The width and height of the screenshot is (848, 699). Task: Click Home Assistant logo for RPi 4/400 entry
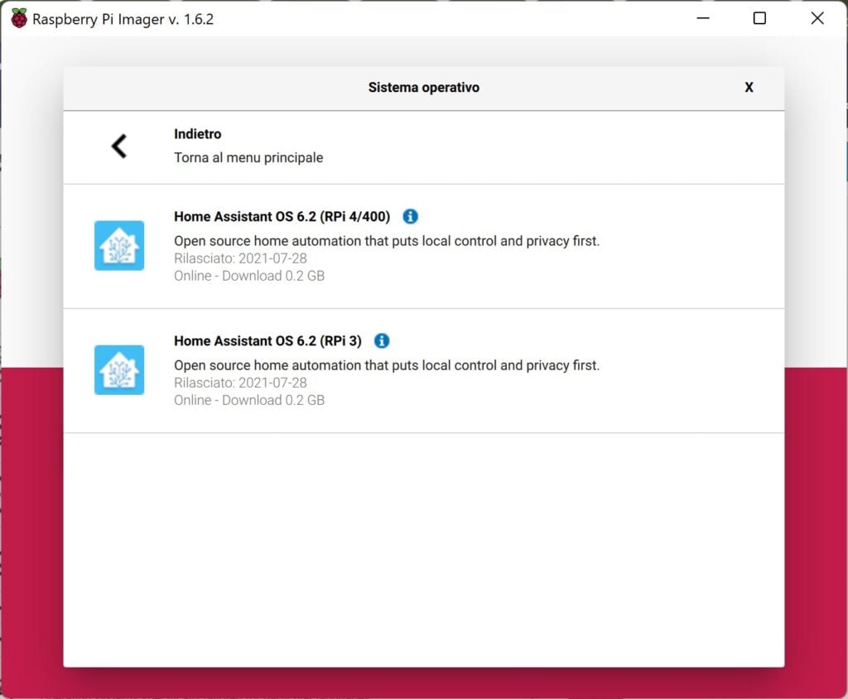119,246
